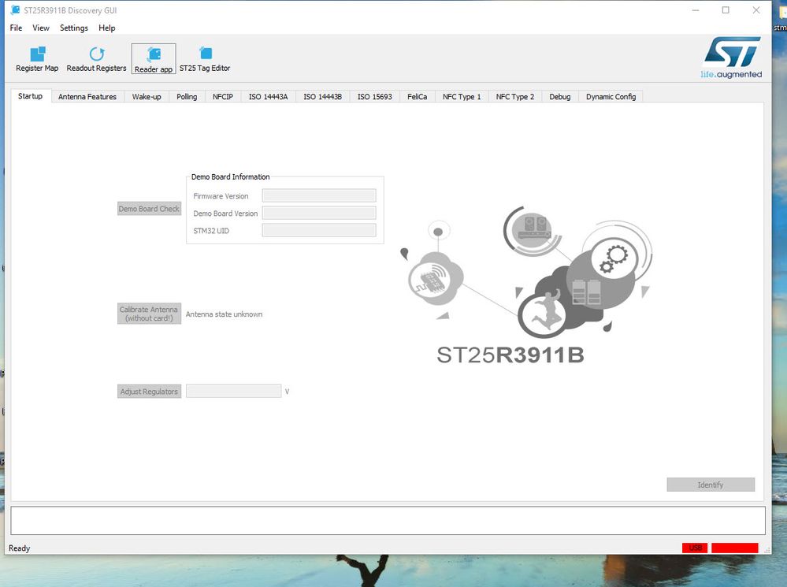The height and width of the screenshot is (587, 787).
Task: Click the ST25R3911B app icon in title bar
Action: point(15,10)
